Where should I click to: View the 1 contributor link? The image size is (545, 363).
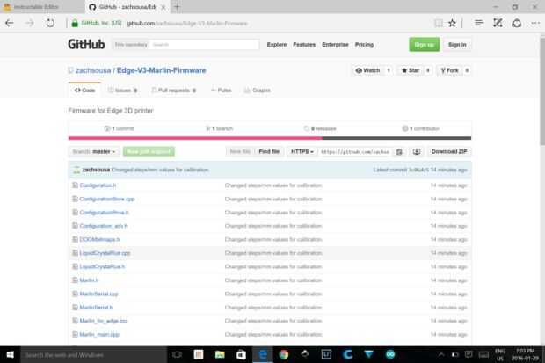click(x=420, y=128)
